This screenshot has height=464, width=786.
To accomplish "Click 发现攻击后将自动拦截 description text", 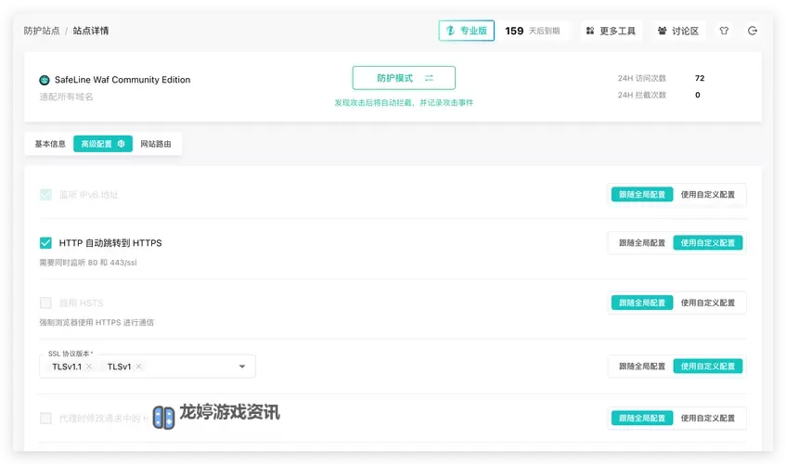I will click(x=404, y=103).
